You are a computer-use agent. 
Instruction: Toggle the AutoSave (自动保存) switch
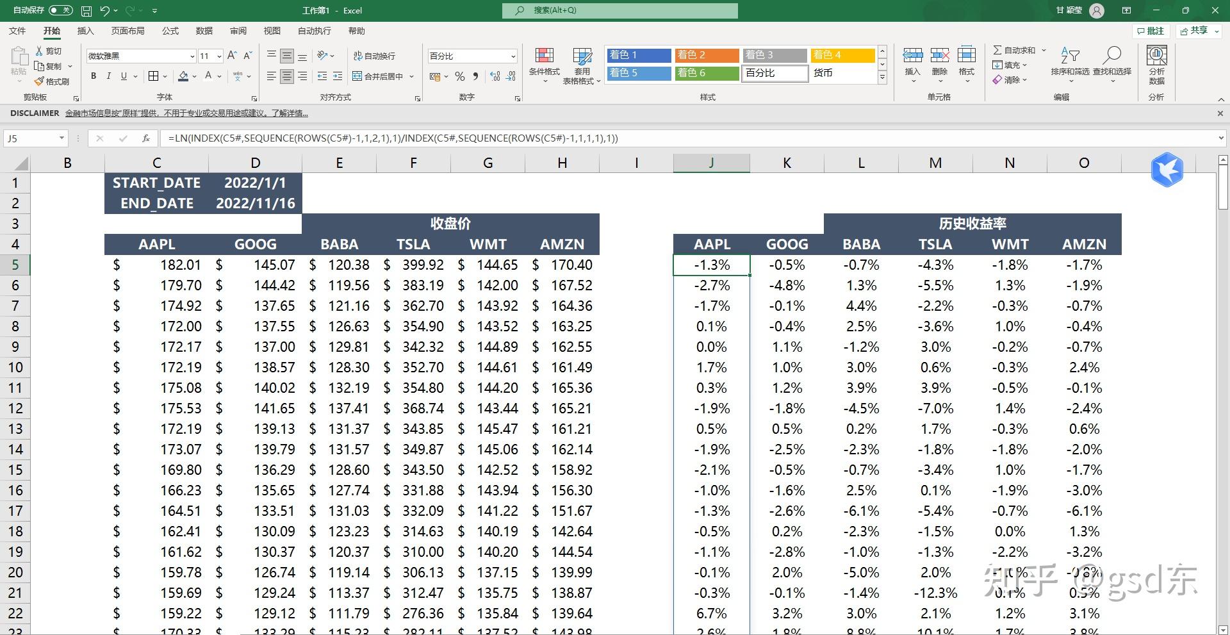61,10
